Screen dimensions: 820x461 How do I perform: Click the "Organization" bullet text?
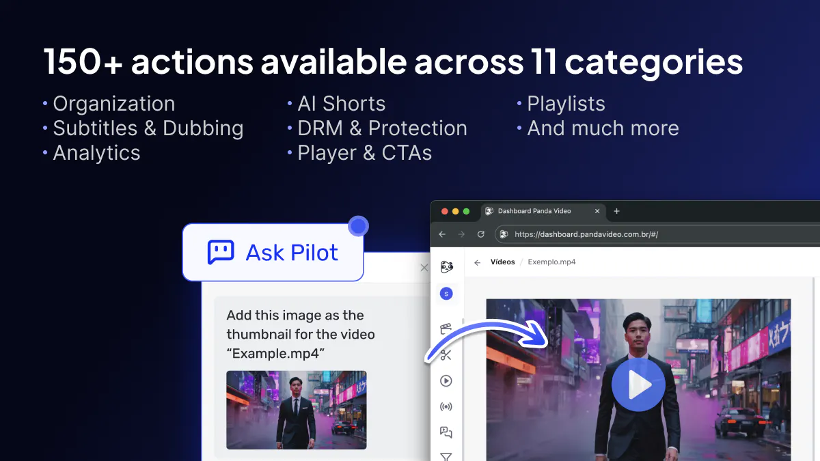[114, 104]
